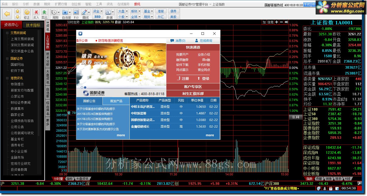Open the 扩展行情 menu

point(61,4)
